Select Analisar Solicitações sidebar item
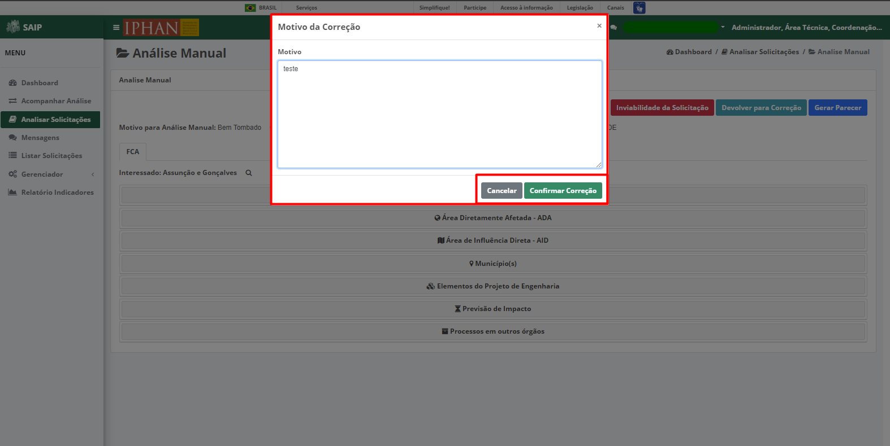Screen dimensions: 890x446 (x=50, y=120)
